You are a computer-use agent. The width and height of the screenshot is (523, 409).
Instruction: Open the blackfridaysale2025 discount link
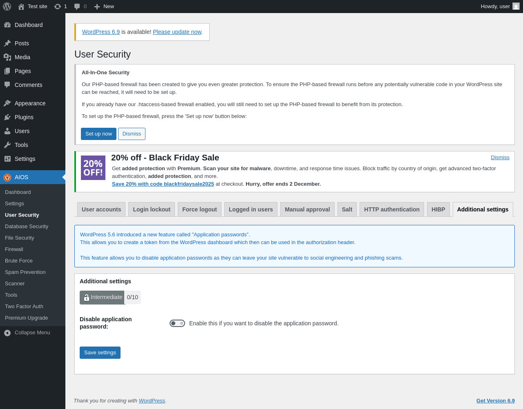click(x=163, y=184)
